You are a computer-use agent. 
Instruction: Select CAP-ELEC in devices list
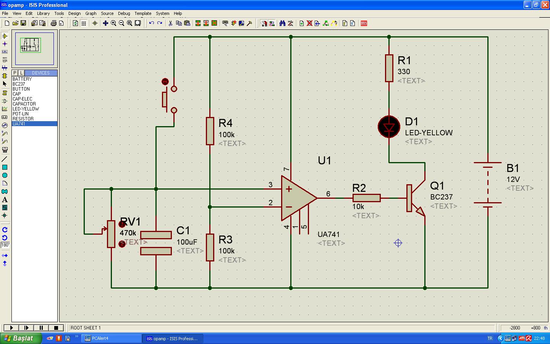[34, 99]
